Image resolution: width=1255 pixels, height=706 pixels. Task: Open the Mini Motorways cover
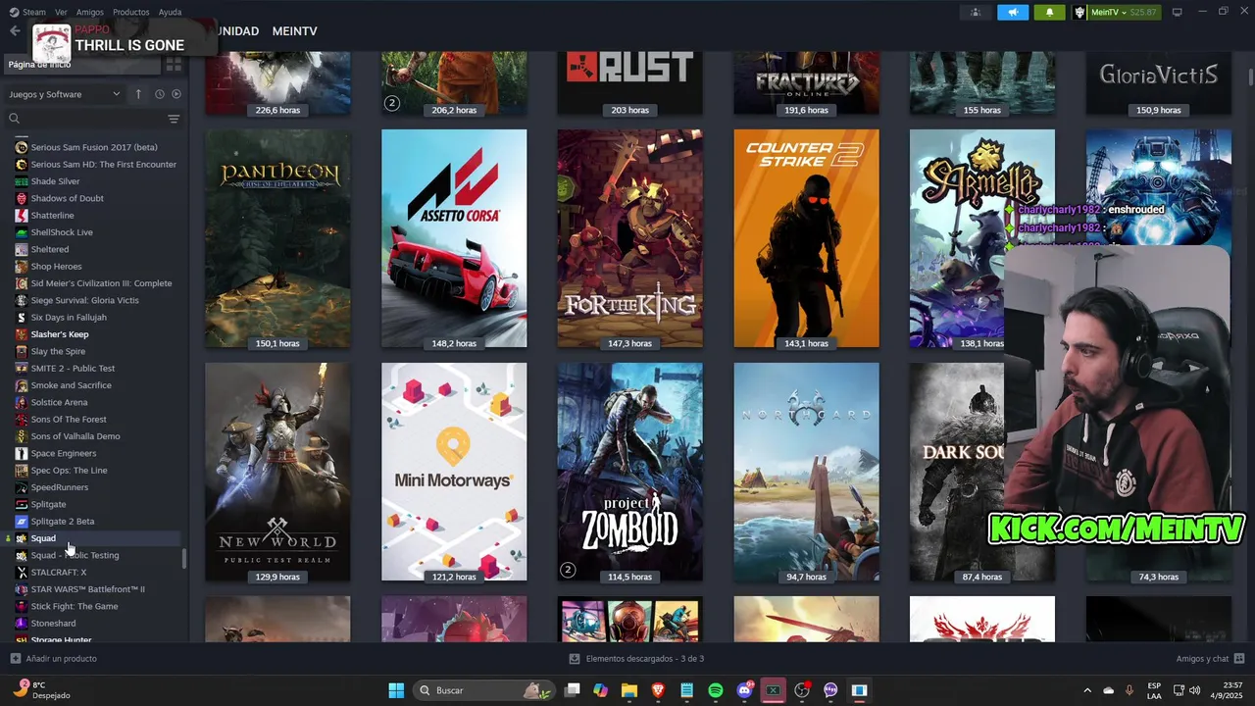point(454,472)
